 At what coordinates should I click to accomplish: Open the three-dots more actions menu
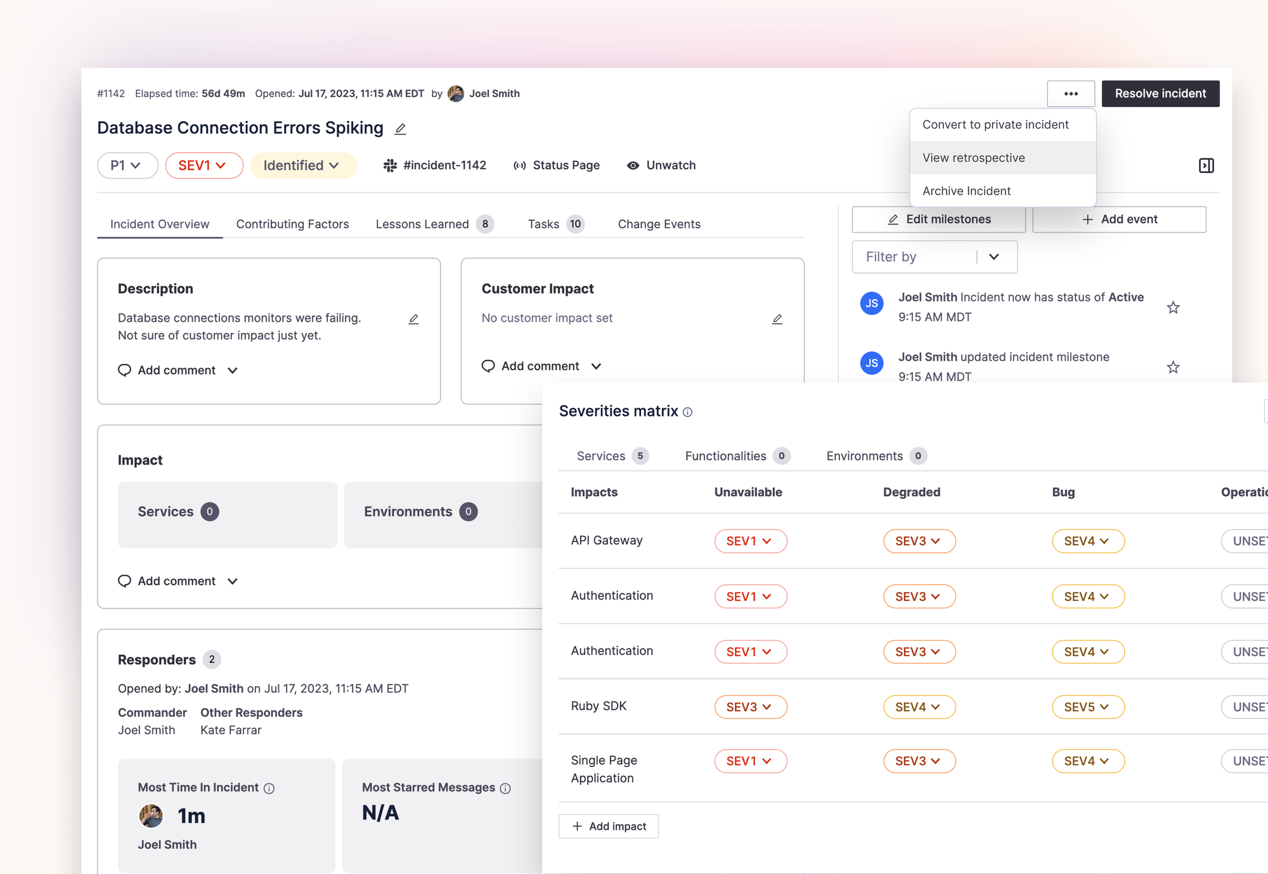tap(1071, 94)
